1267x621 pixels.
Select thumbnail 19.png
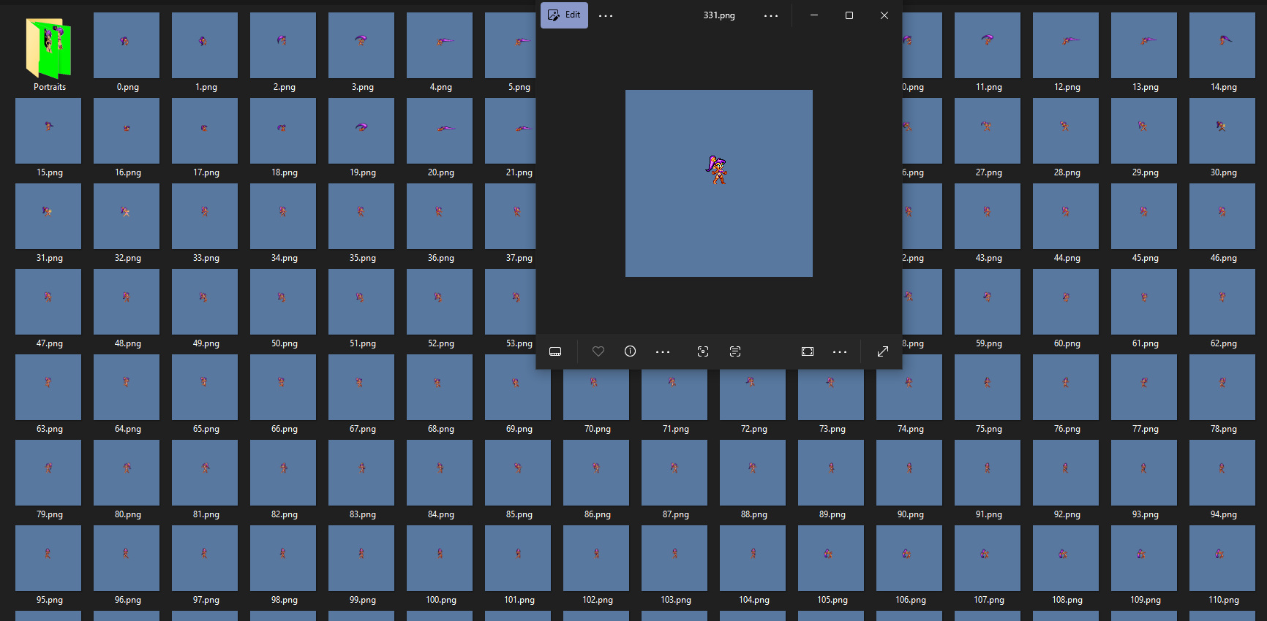point(361,131)
